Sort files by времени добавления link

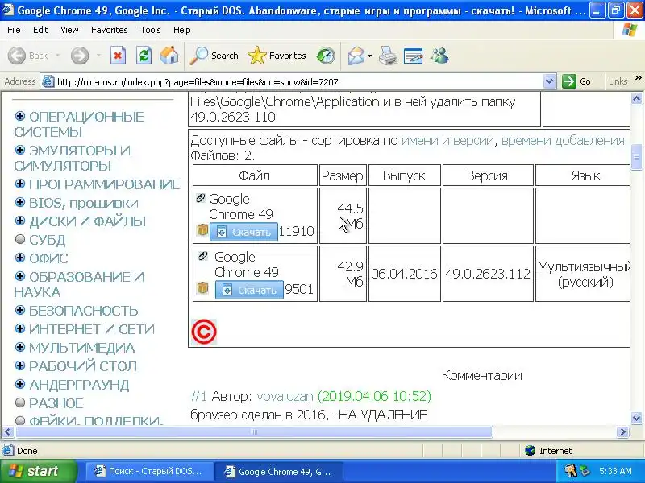[563, 140]
